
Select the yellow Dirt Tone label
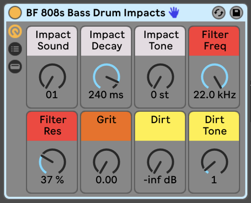pos(214,126)
